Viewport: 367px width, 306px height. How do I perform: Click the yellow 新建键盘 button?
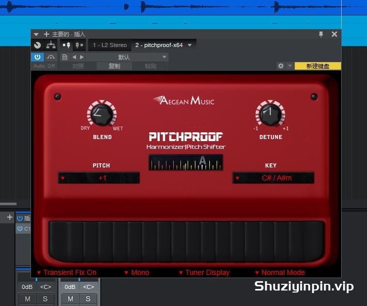point(317,66)
